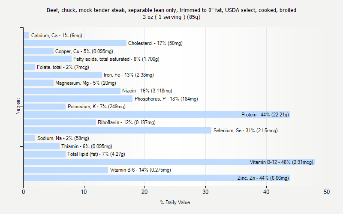Image resolution: width=343 pixels, height=214 pixels.
Task: Select the Riboflavin 12% label
Action: click(126, 122)
